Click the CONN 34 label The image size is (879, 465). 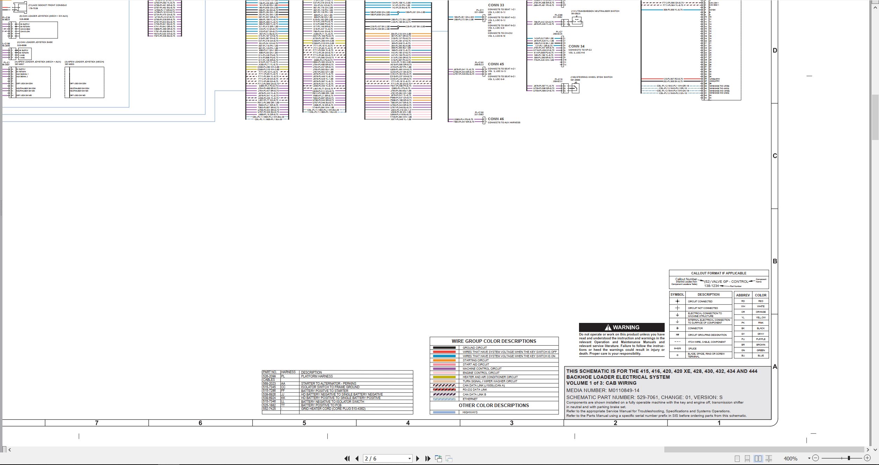(x=576, y=46)
